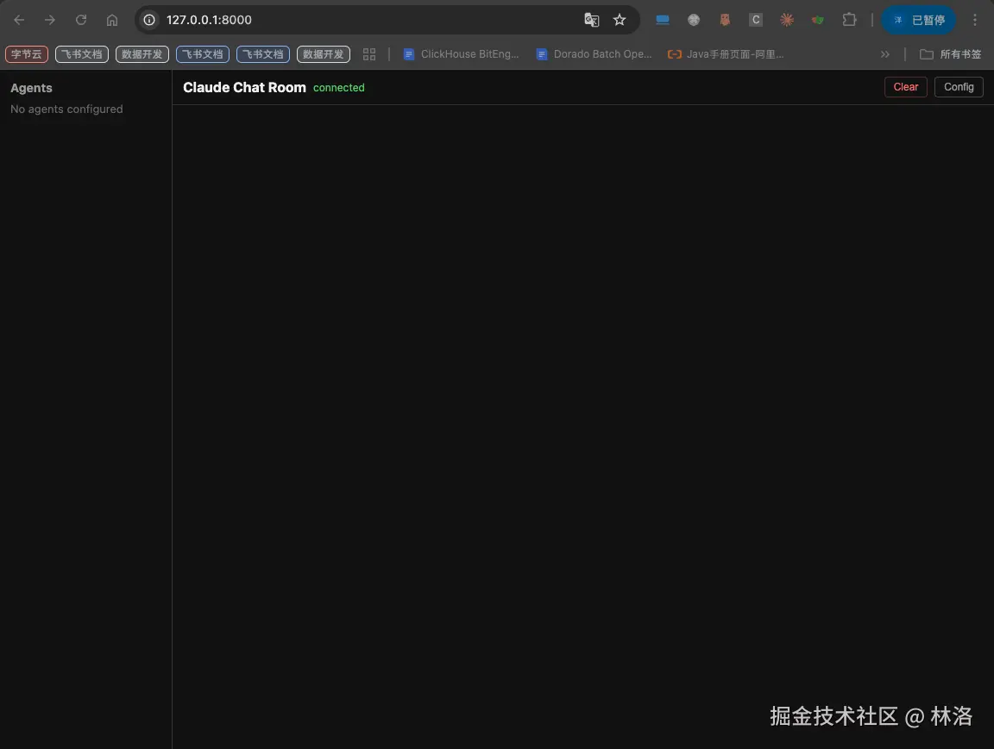Open the Config panel
This screenshot has width=994, height=749.
(x=959, y=86)
